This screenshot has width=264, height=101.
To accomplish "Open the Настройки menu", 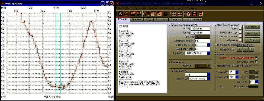I will coord(140,8).
